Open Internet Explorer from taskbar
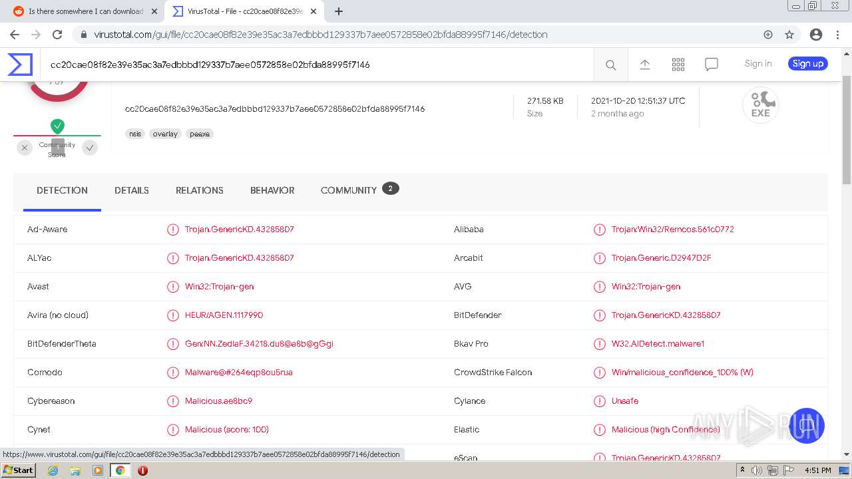Image resolution: width=852 pixels, height=479 pixels. point(53,470)
